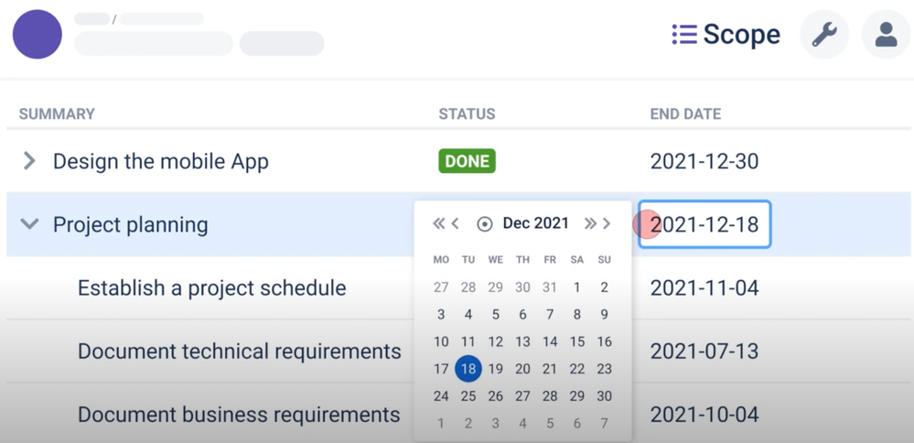This screenshot has height=443, width=914.
Task: Click the purple project avatar circle
Action: 38,35
